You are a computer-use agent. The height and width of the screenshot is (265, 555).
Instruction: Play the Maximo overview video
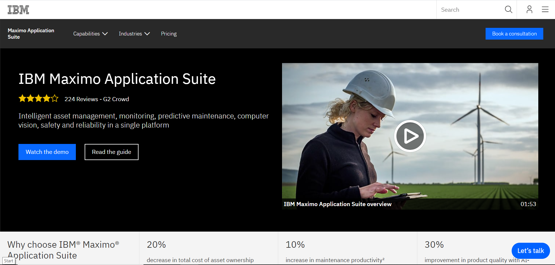pos(410,136)
